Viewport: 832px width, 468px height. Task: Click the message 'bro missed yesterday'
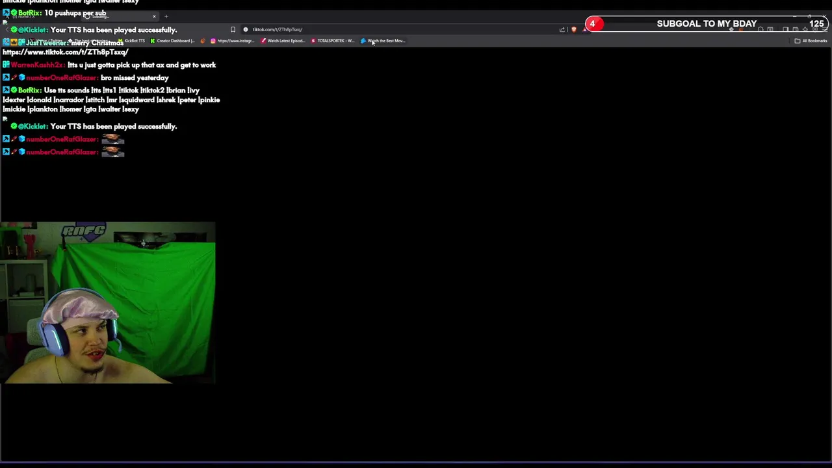pyautogui.click(x=135, y=78)
